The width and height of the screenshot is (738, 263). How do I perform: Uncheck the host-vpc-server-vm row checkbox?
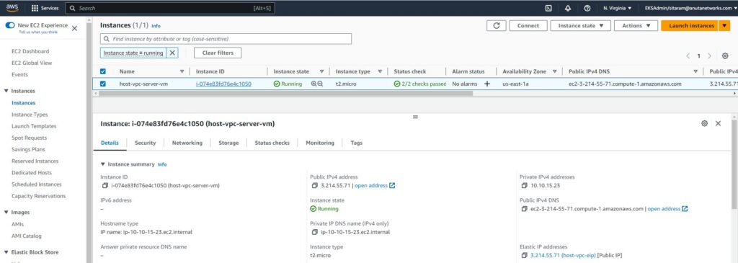[103, 84]
